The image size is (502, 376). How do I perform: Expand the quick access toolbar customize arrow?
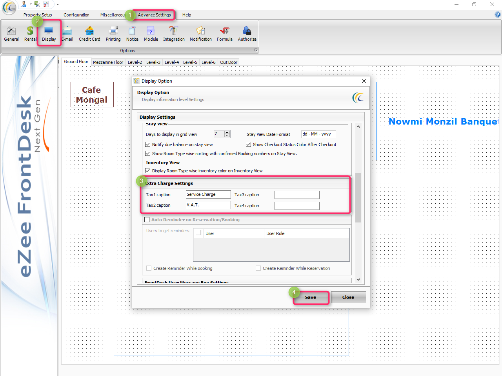58,4
